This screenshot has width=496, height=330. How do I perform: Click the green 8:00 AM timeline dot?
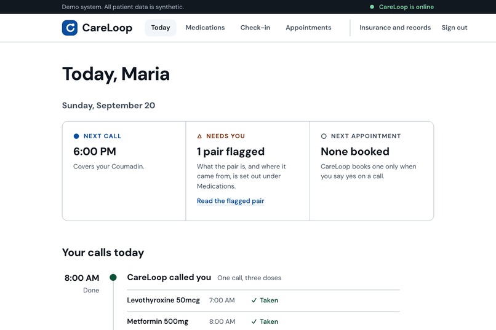[113, 277]
